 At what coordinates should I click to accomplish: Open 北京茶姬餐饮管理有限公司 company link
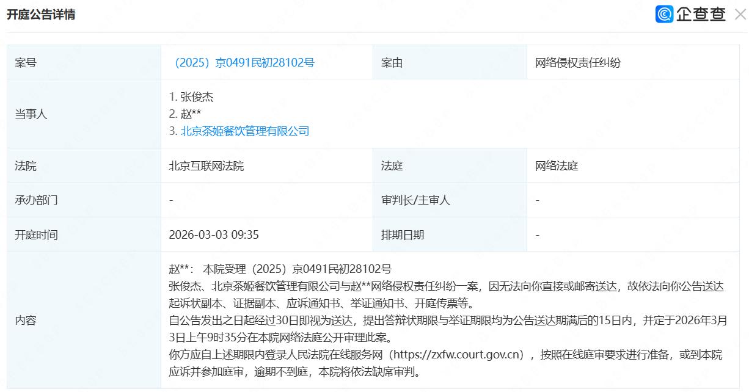click(244, 131)
